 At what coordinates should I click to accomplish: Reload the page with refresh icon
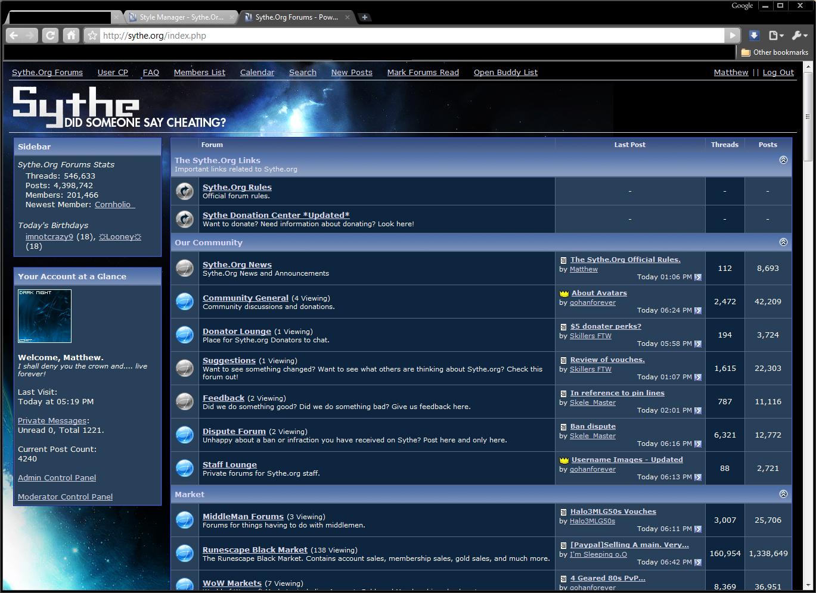coord(51,36)
